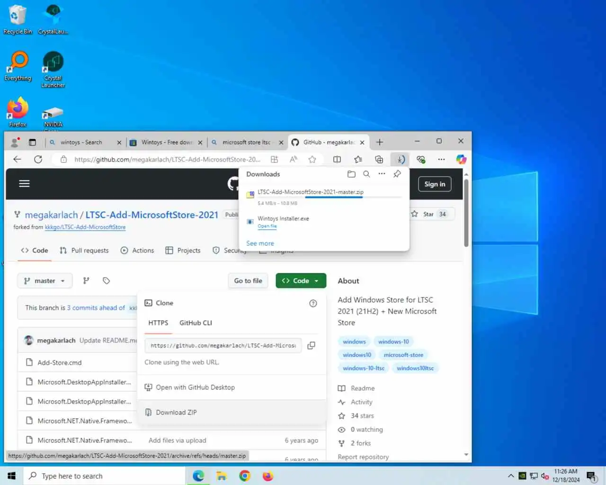
Task: Open Edge tab actions menu icon
Action: pyautogui.click(x=32, y=142)
